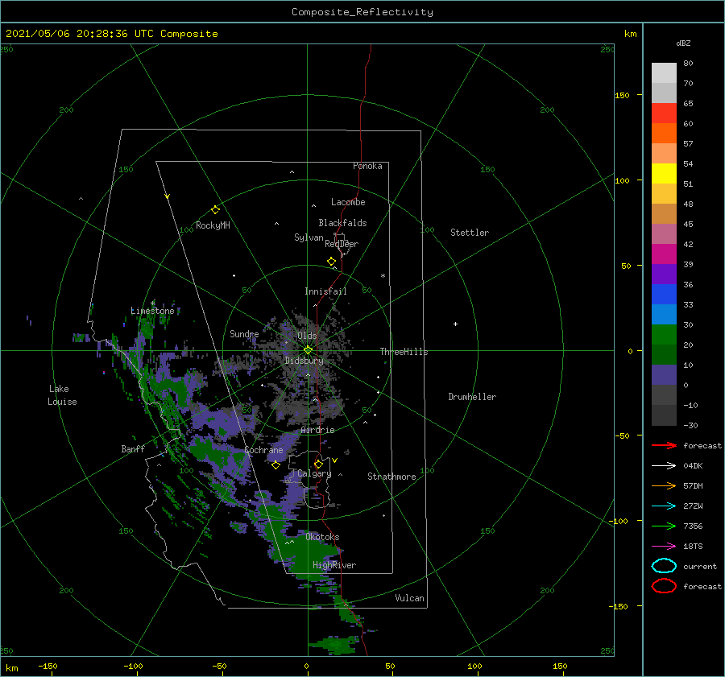Image resolution: width=725 pixels, height=677 pixels.
Task: Click the Lake Louise label
Action: pos(62,395)
